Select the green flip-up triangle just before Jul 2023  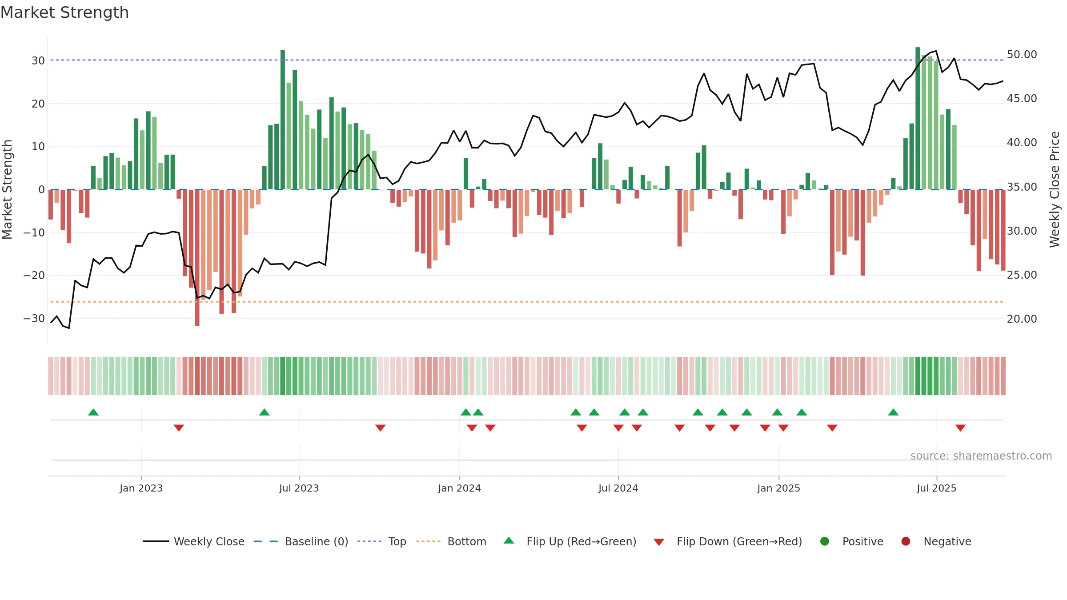click(264, 412)
